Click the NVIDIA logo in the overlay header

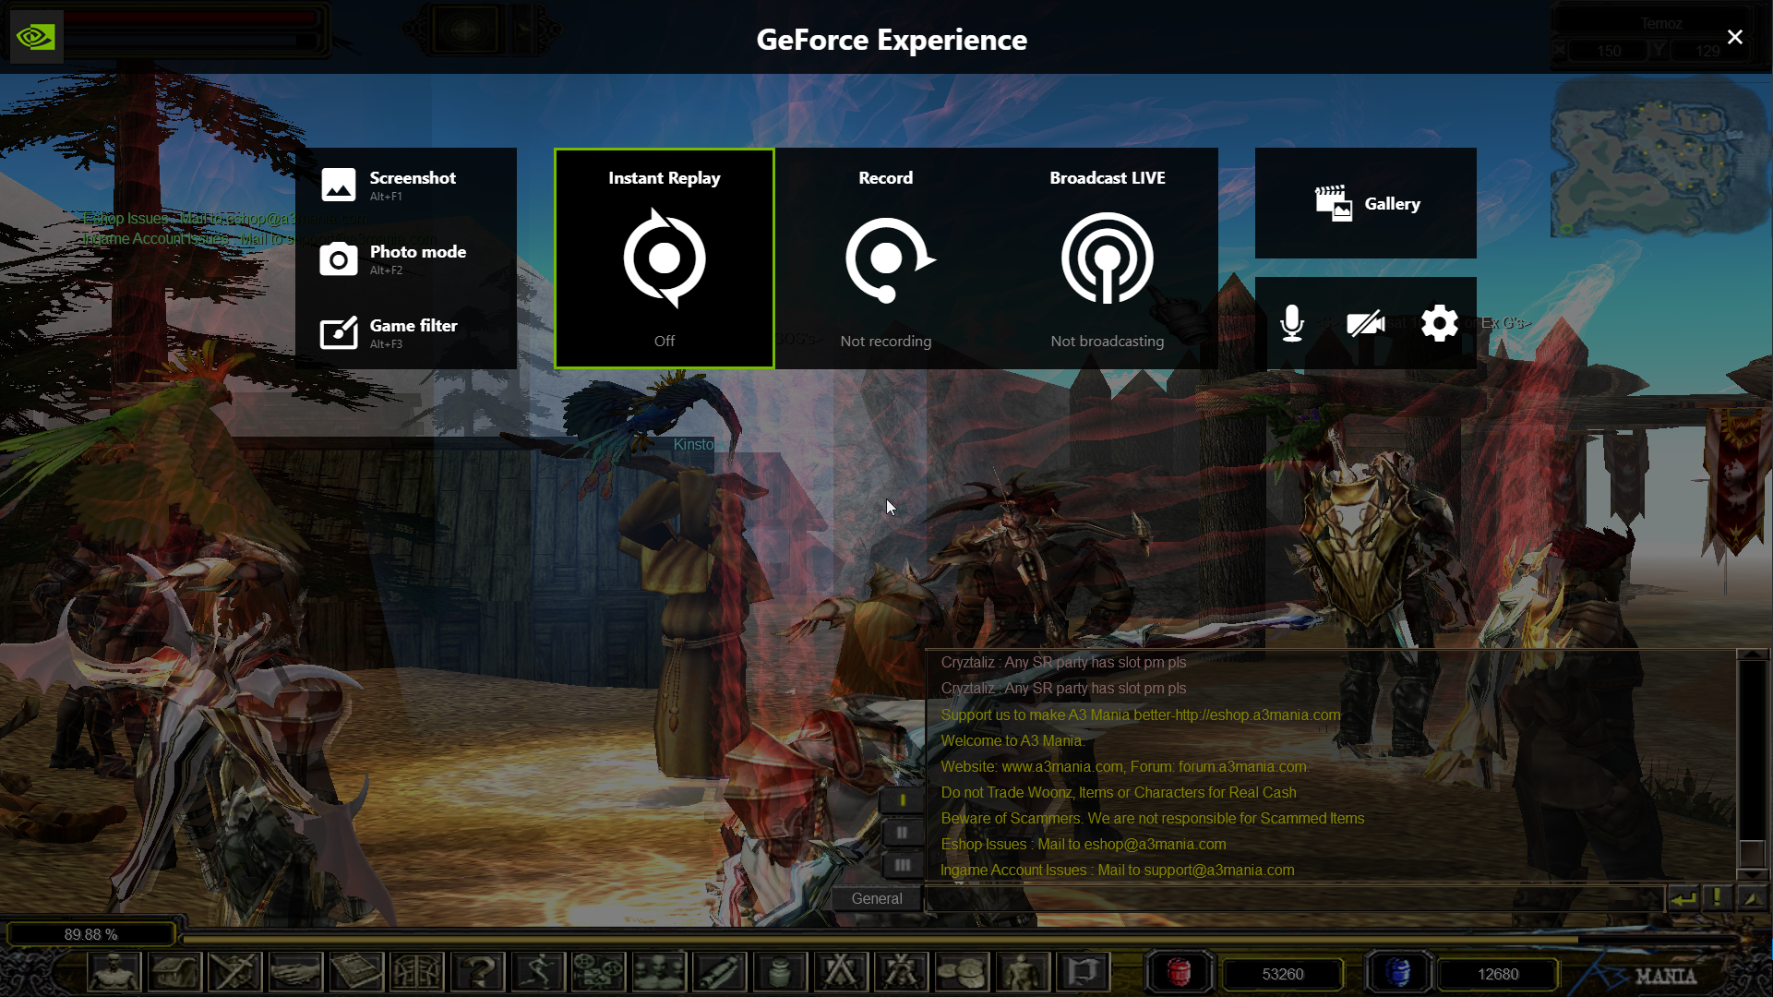(x=36, y=37)
